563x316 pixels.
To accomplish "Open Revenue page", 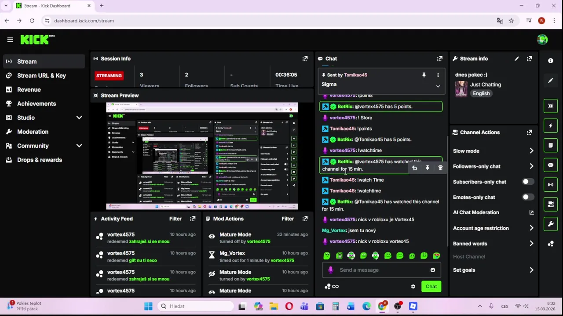I will [44, 90].
